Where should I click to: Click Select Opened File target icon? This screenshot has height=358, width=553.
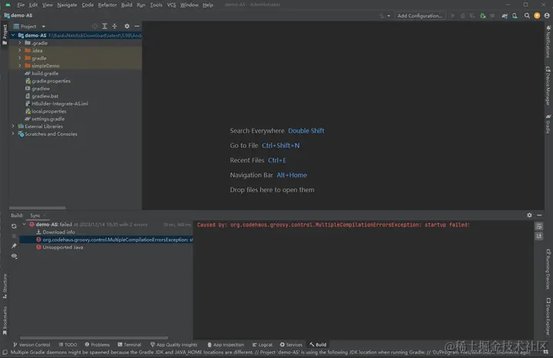coord(94,26)
